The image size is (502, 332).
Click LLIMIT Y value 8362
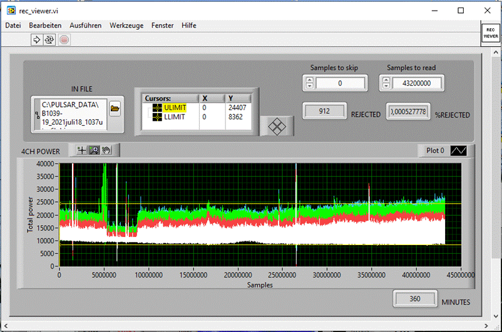235,117
